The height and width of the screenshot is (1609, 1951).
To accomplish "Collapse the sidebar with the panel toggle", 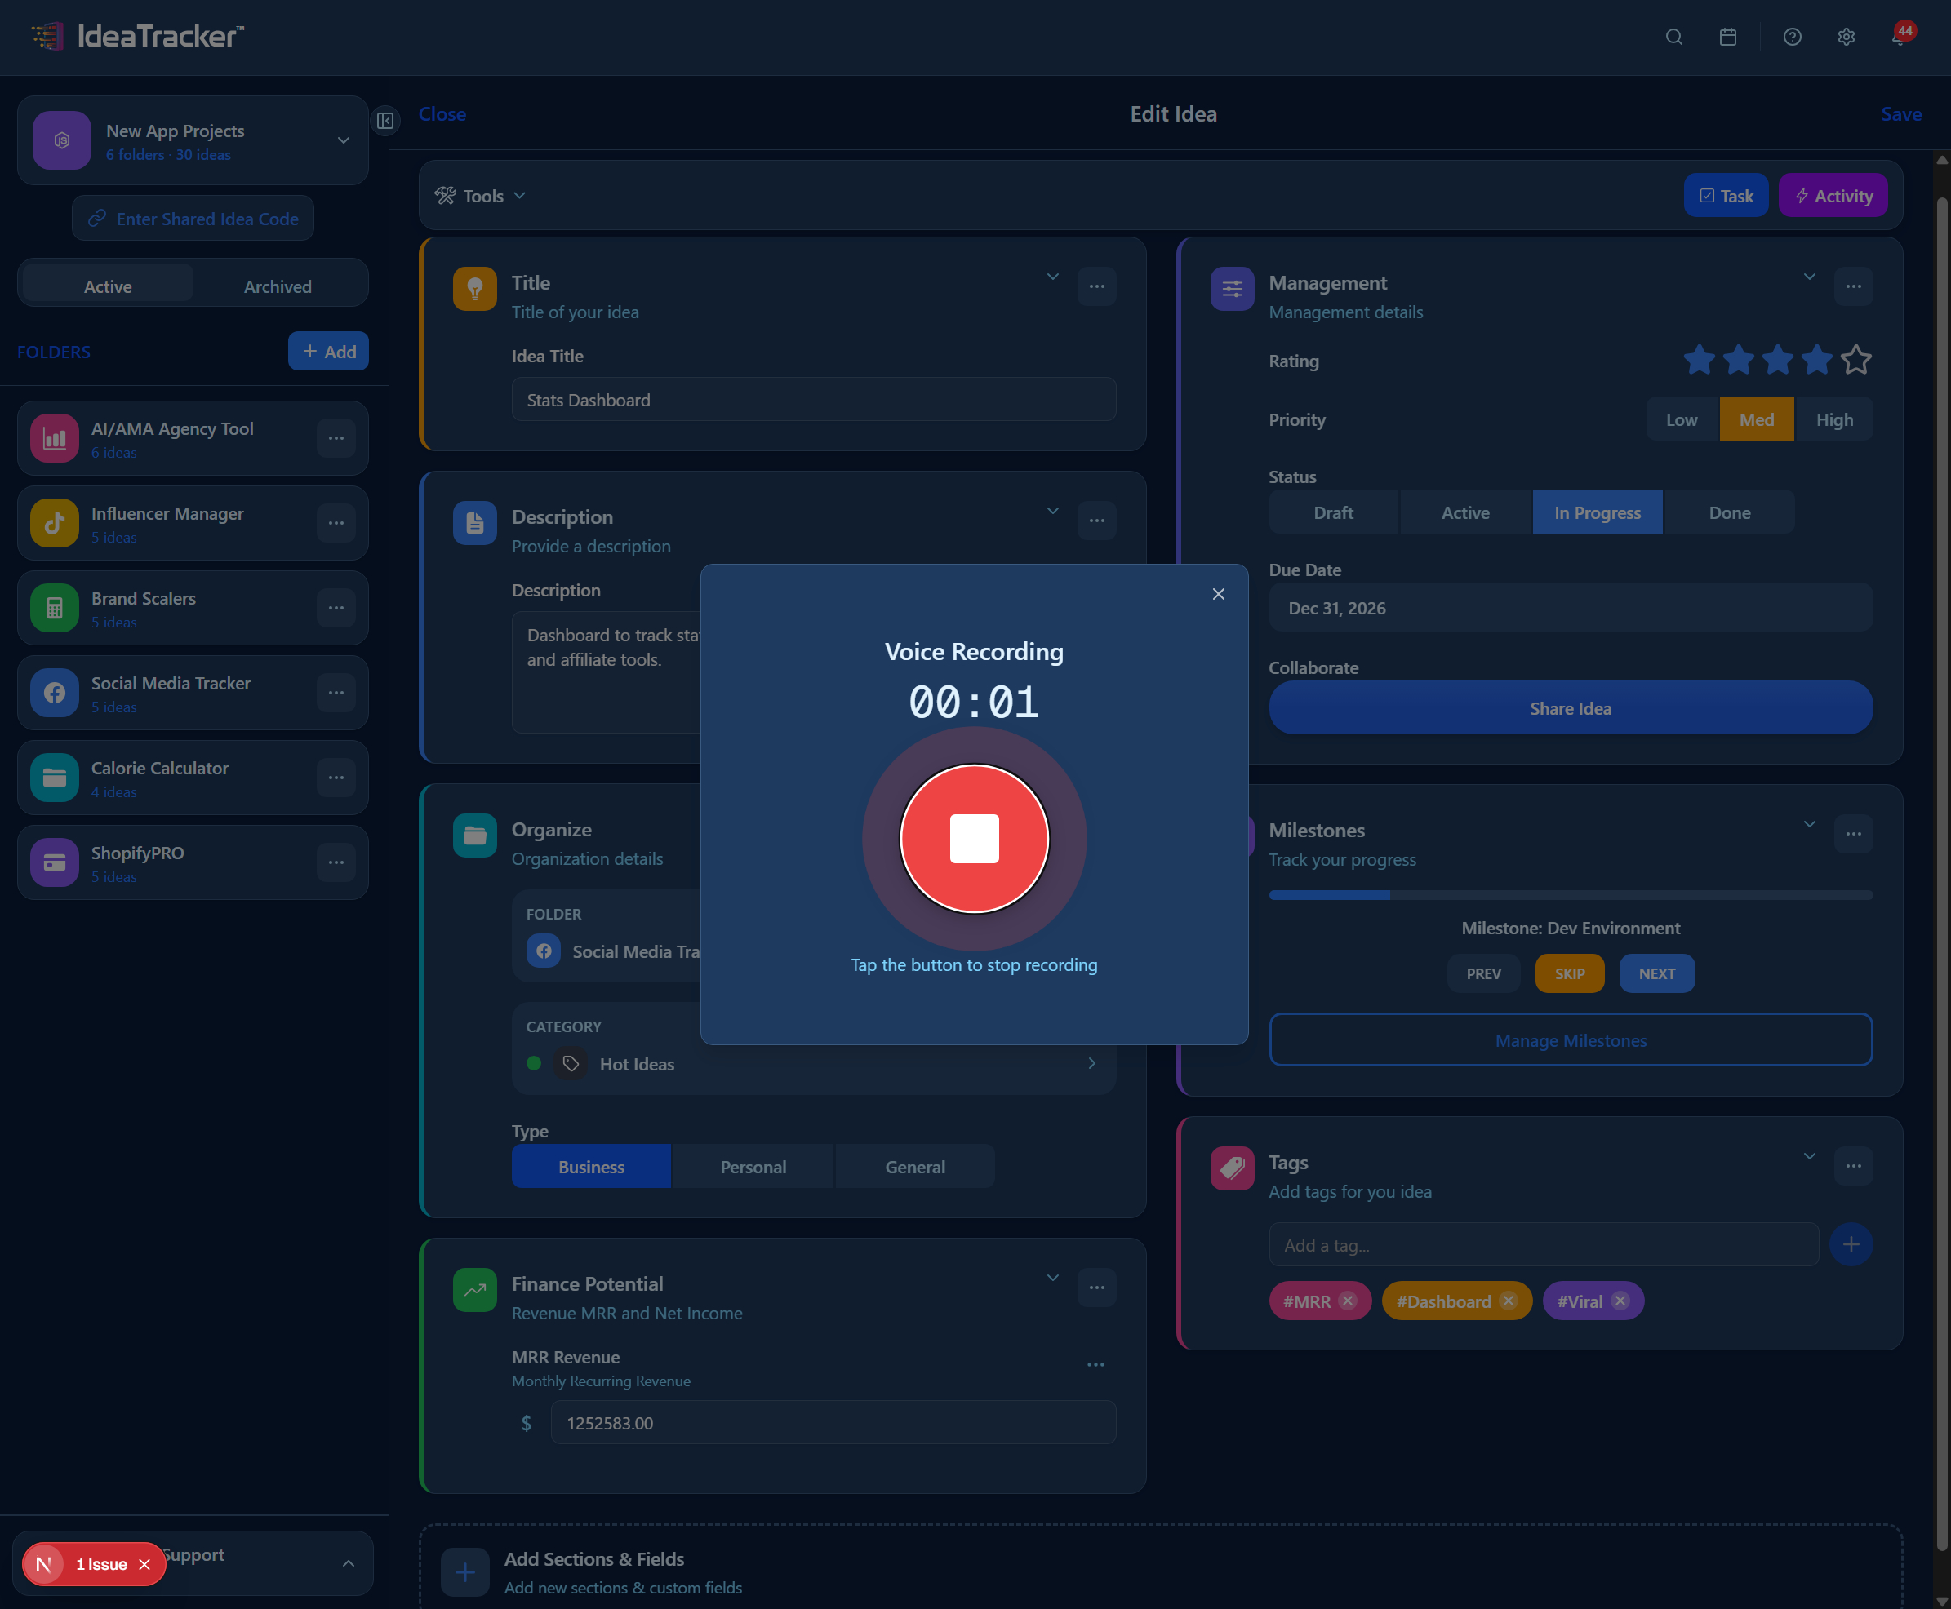I will tap(386, 121).
